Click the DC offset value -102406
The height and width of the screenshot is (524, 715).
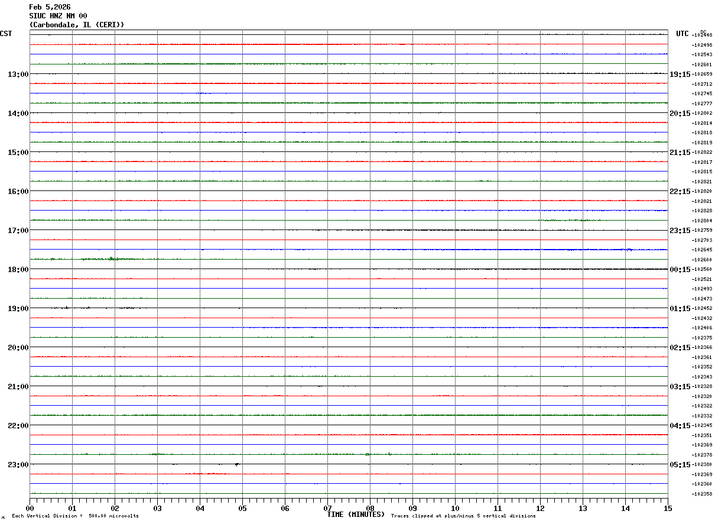[x=702, y=328]
